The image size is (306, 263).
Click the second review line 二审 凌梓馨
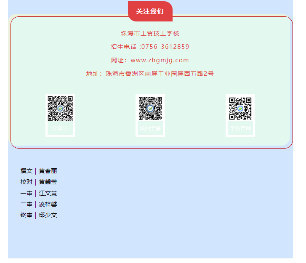coord(39,204)
